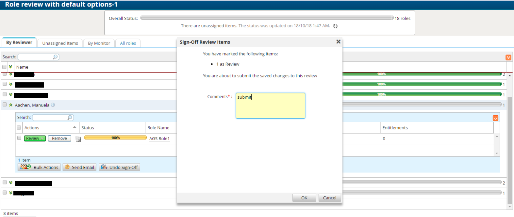This screenshot has height=217, width=514.
Task: Close the Sign-Off Review Items dialog
Action: pyautogui.click(x=338, y=42)
